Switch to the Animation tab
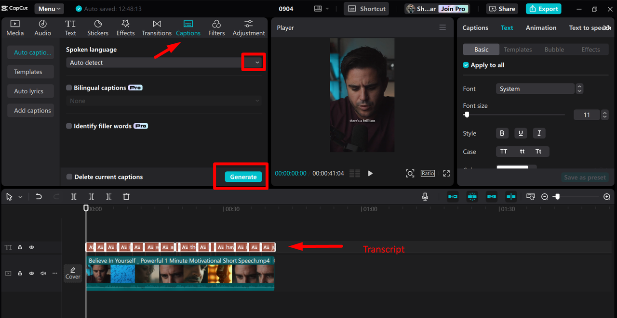Viewport: 617px width, 318px height. click(541, 28)
